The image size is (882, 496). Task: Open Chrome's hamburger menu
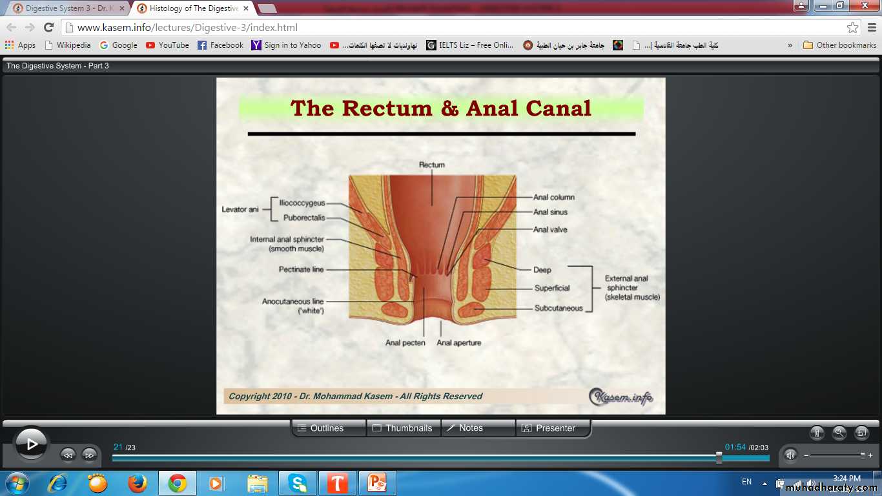click(x=870, y=28)
